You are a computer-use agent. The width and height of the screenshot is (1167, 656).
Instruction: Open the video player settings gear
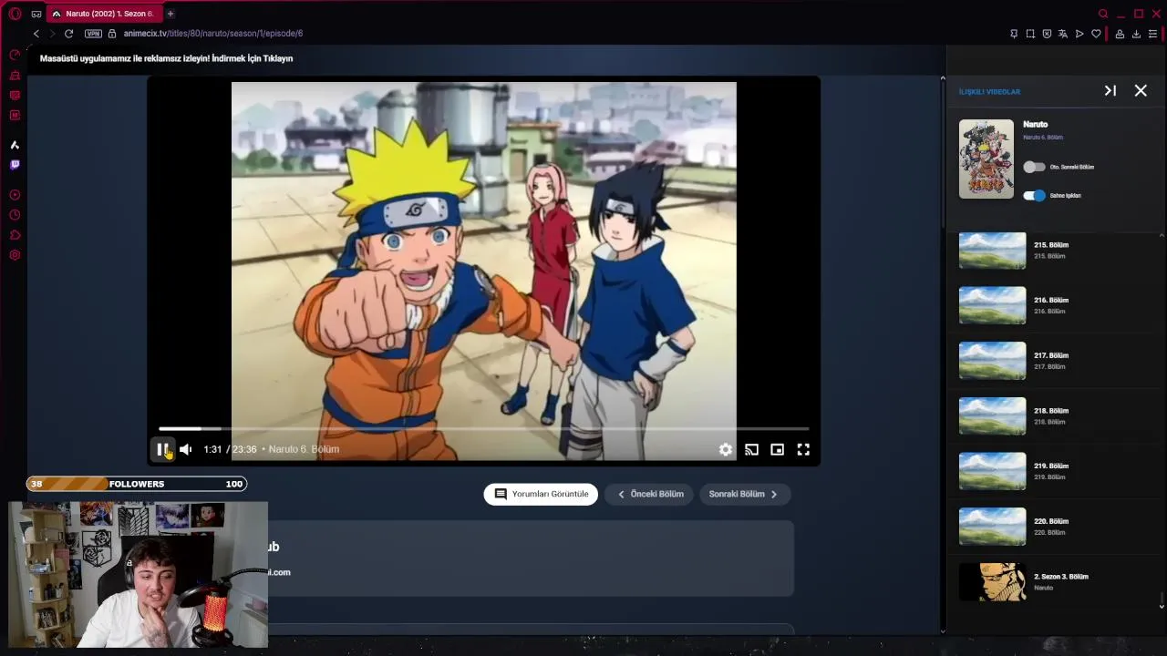(x=726, y=449)
